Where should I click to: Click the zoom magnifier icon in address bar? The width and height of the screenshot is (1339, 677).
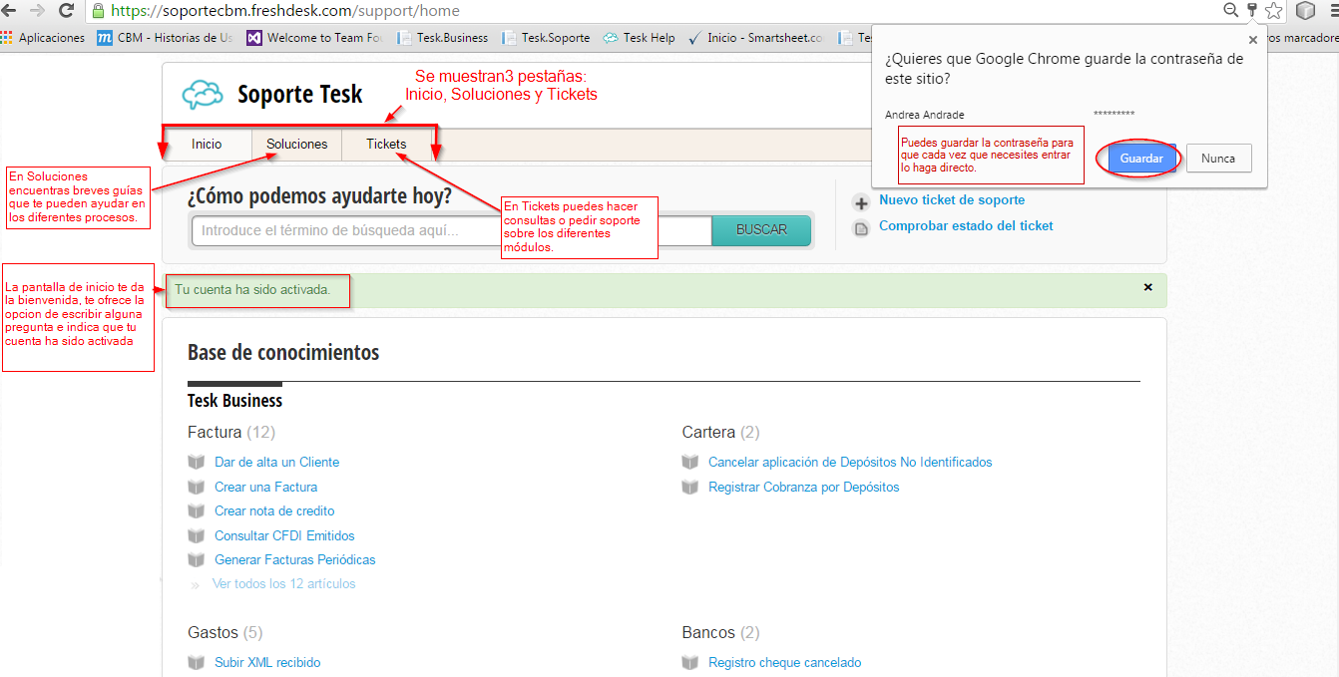click(1230, 10)
